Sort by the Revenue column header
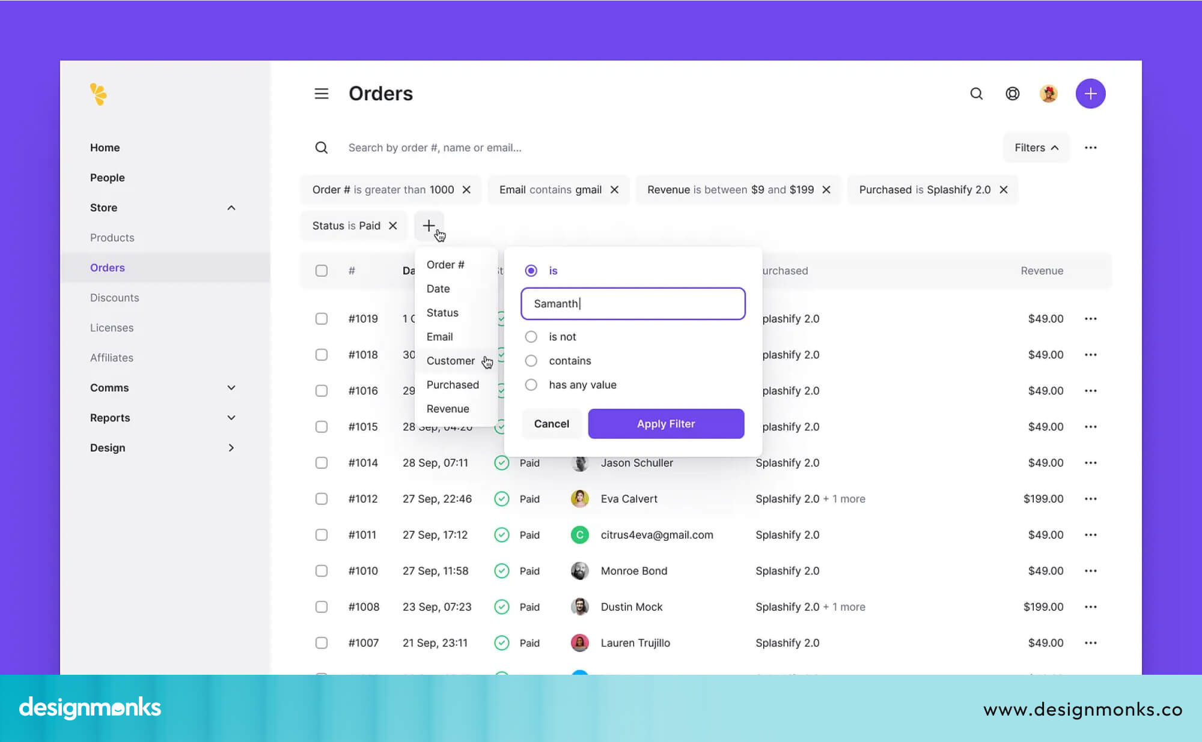Screen dimensions: 1202x742 tap(1042, 271)
